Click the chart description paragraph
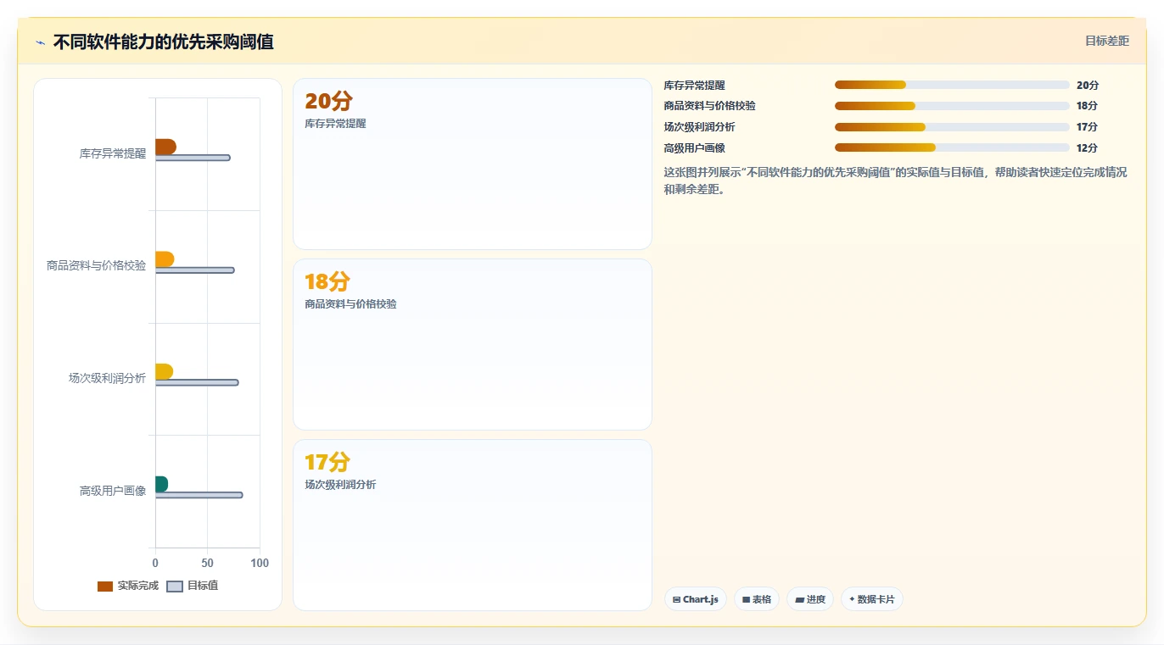 pos(896,181)
